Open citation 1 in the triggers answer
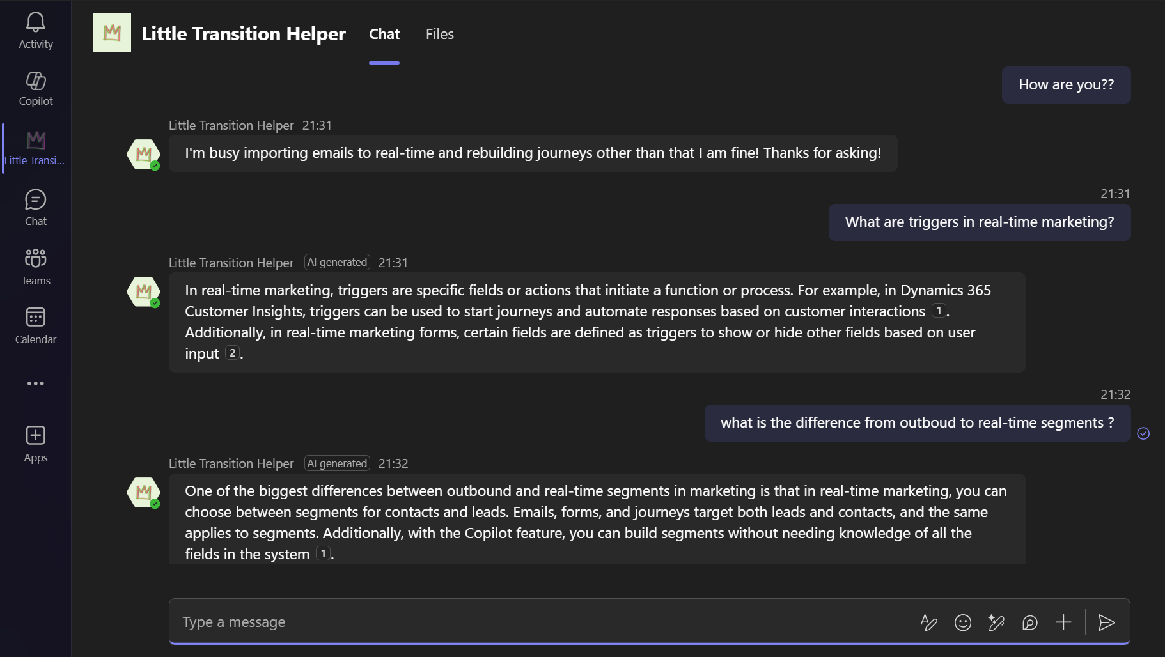Image resolution: width=1165 pixels, height=657 pixels. pos(939,310)
